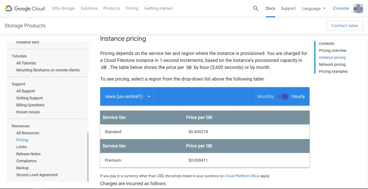
Task: Click the Premium tier cell
Action: [x=113, y=160]
